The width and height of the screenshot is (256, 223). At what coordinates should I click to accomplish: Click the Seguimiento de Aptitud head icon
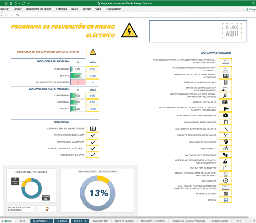coord(226,142)
